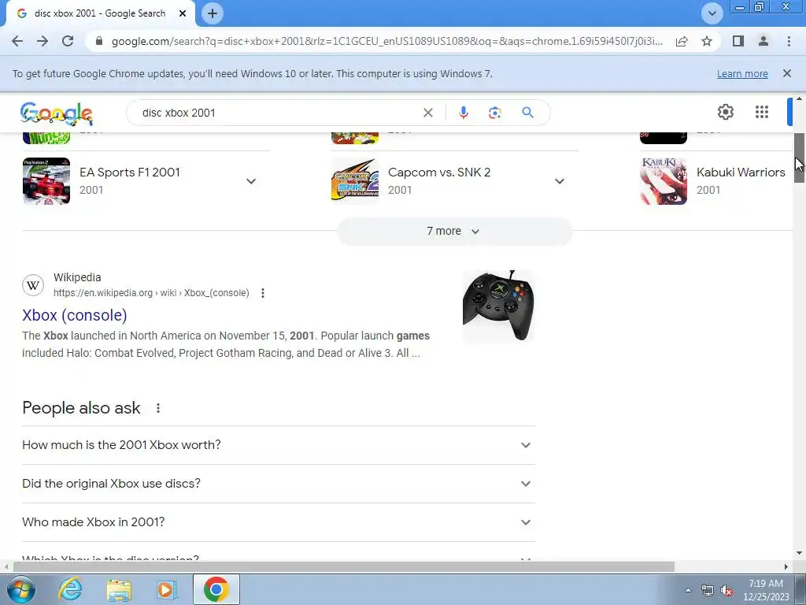
Task: Click the Wikipedia favicon icon of the result
Action: (x=33, y=285)
